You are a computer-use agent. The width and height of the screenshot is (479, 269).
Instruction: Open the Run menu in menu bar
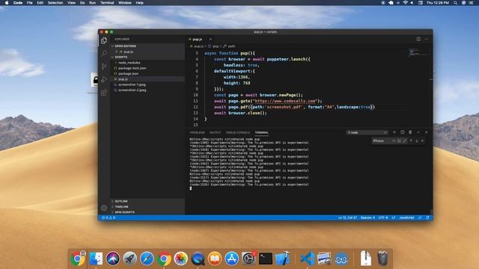92,3
